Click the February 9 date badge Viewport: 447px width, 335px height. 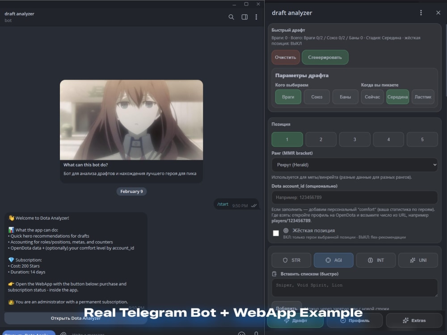[131, 192]
